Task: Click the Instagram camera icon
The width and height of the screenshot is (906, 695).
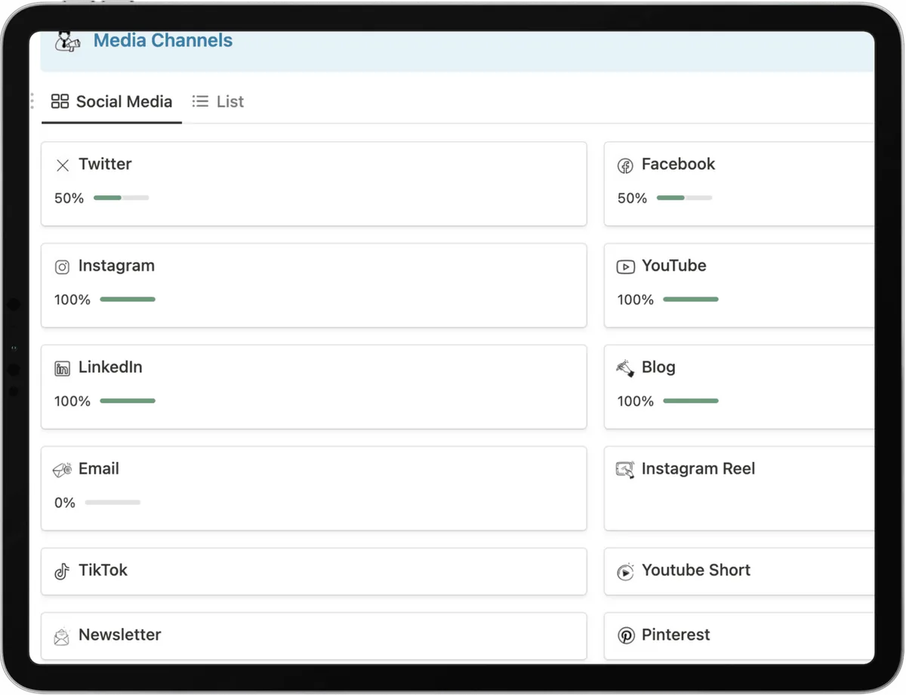Action: pyautogui.click(x=63, y=267)
